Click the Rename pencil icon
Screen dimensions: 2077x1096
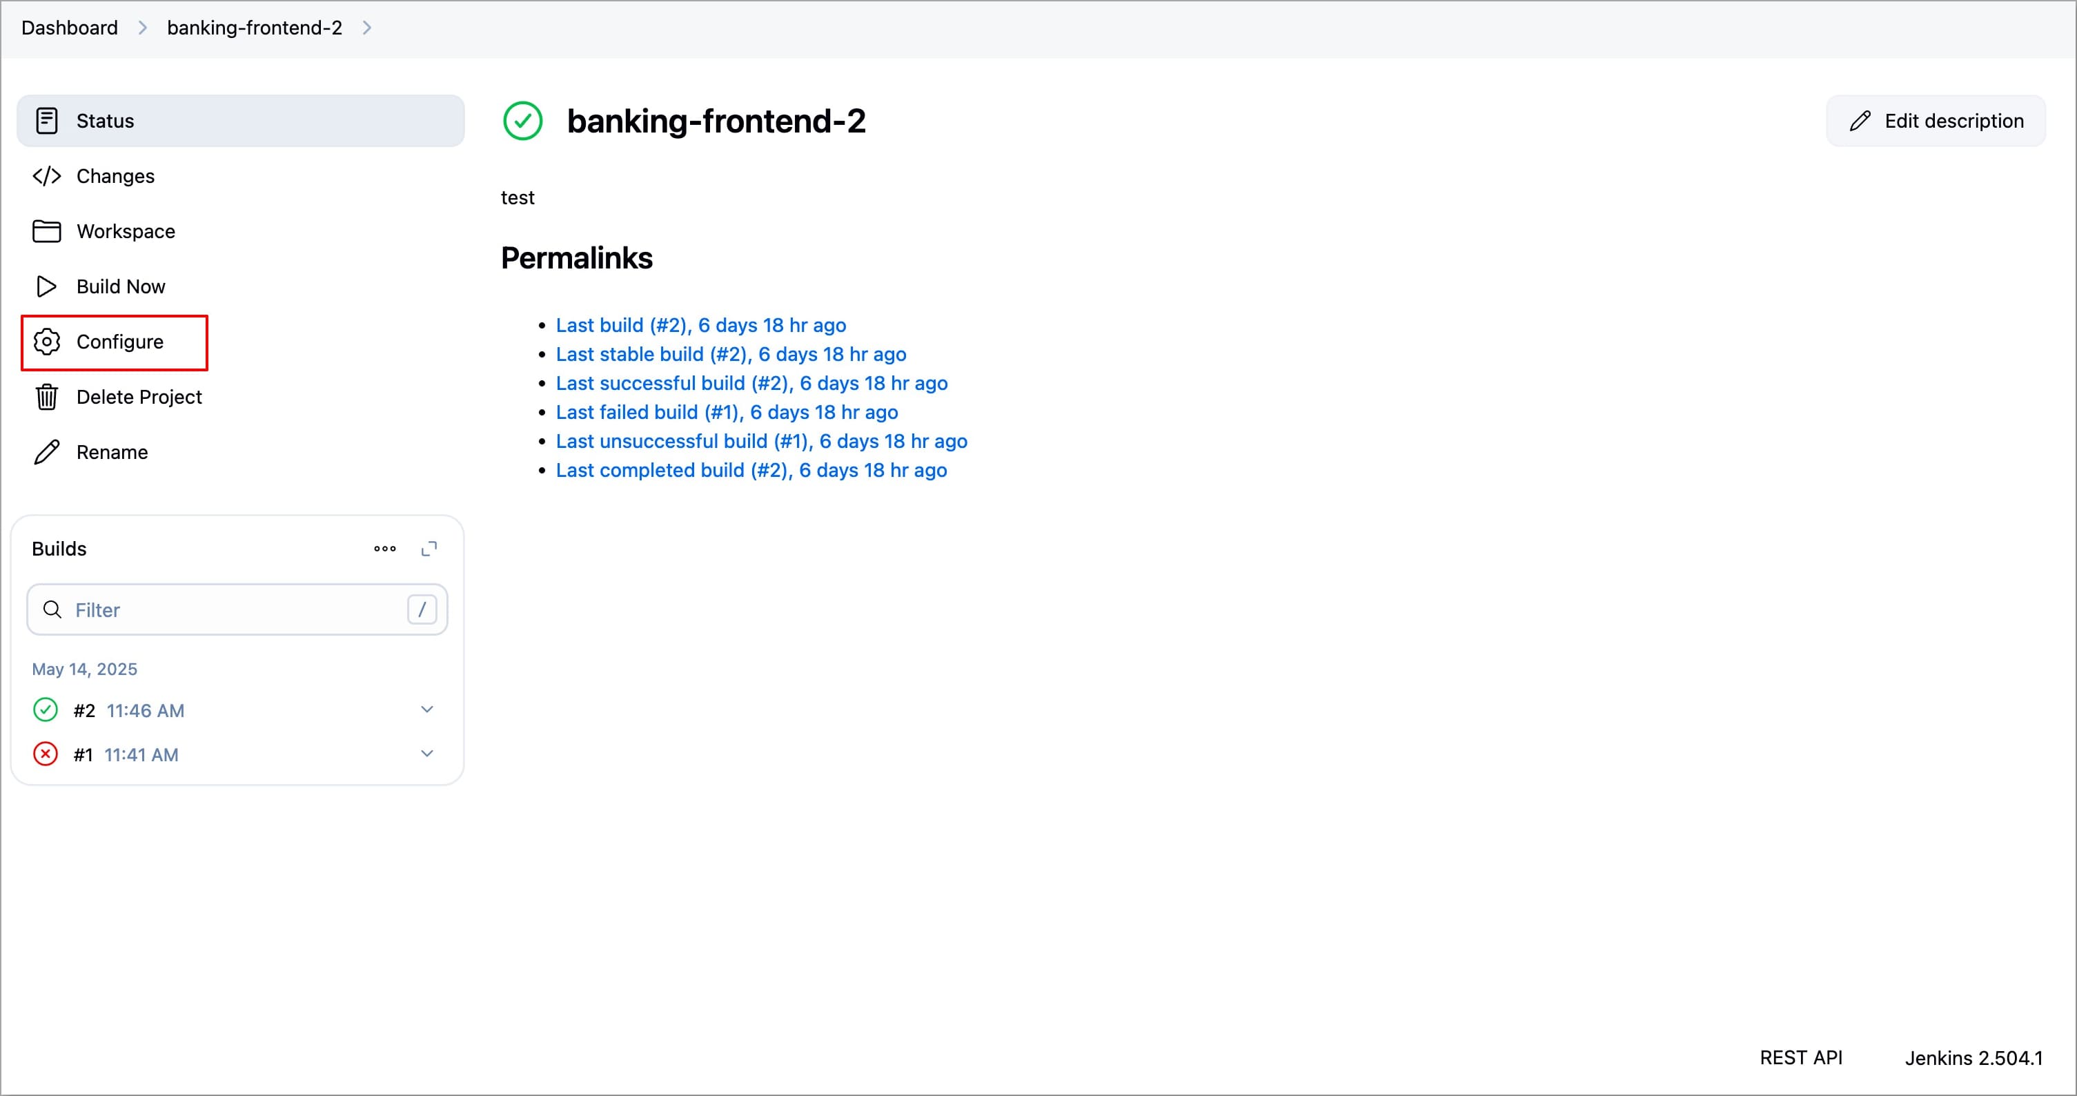(47, 453)
